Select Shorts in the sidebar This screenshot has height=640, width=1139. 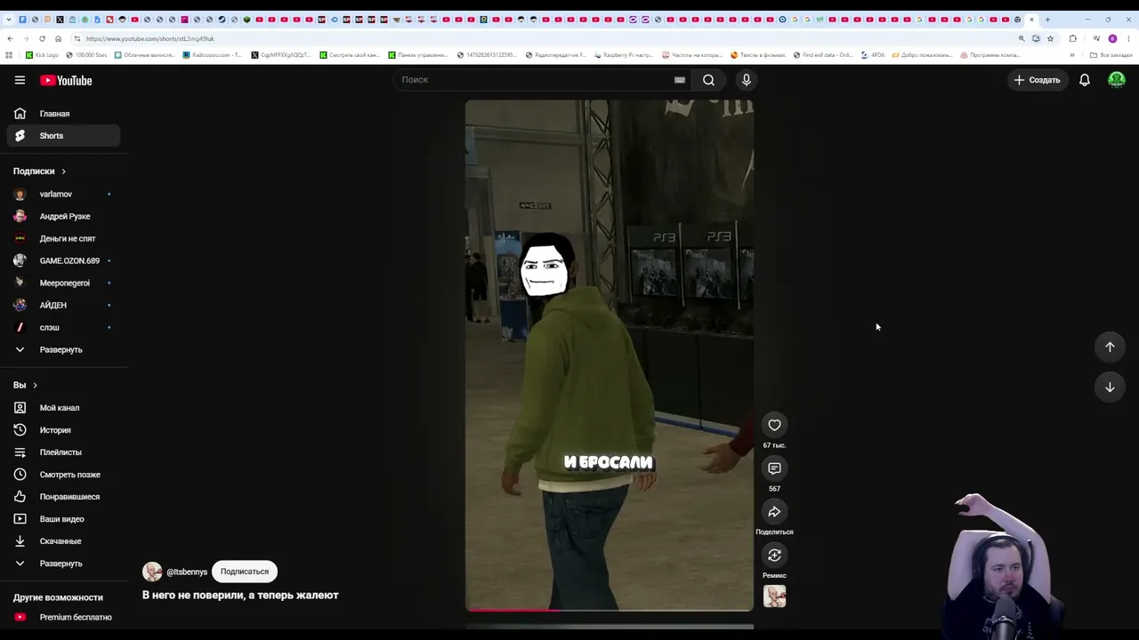click(x=63, y=136)
